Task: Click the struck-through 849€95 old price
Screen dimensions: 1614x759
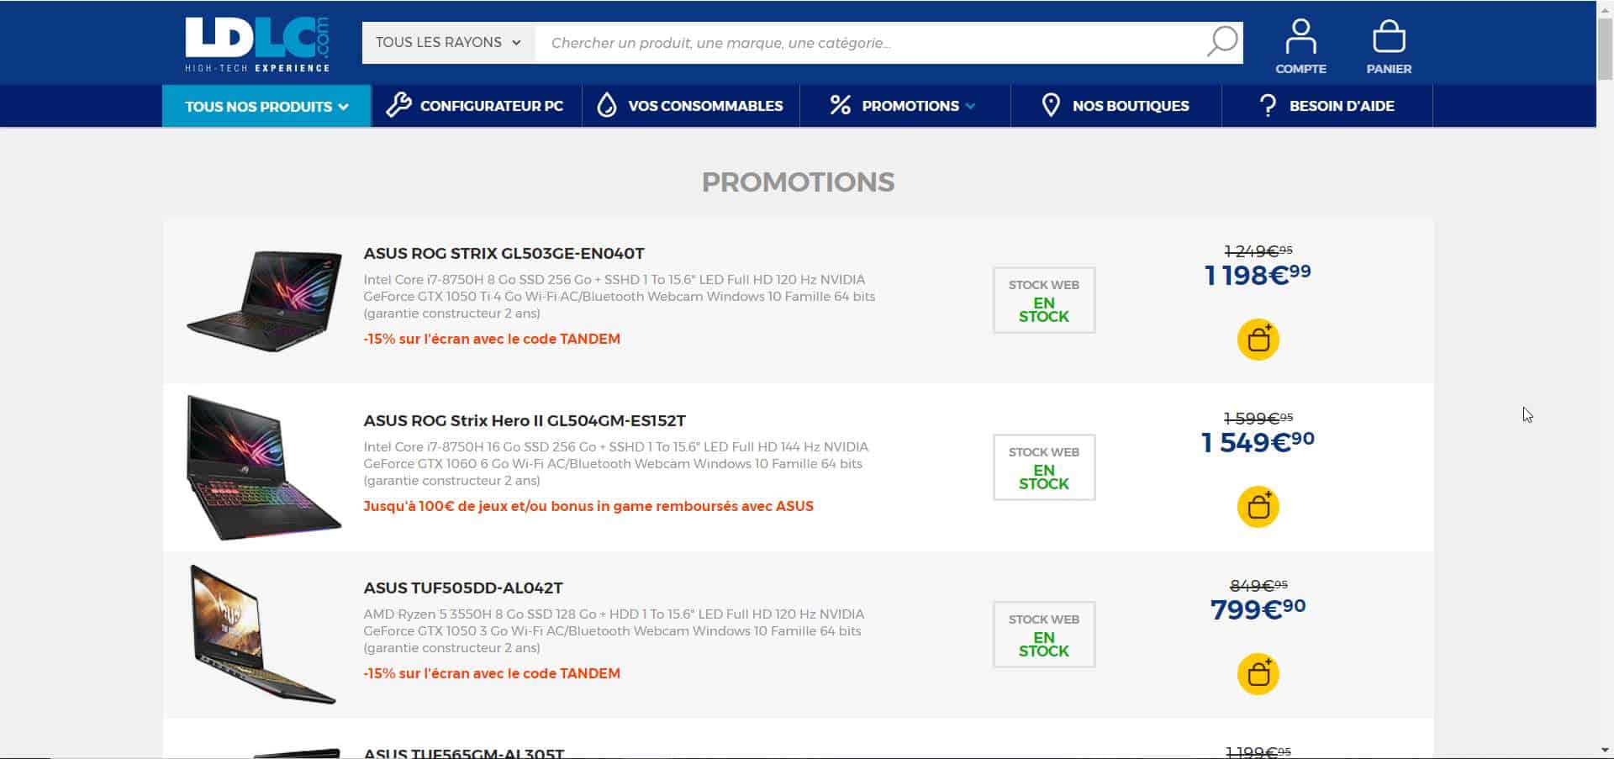Action: coord(1258,585)
